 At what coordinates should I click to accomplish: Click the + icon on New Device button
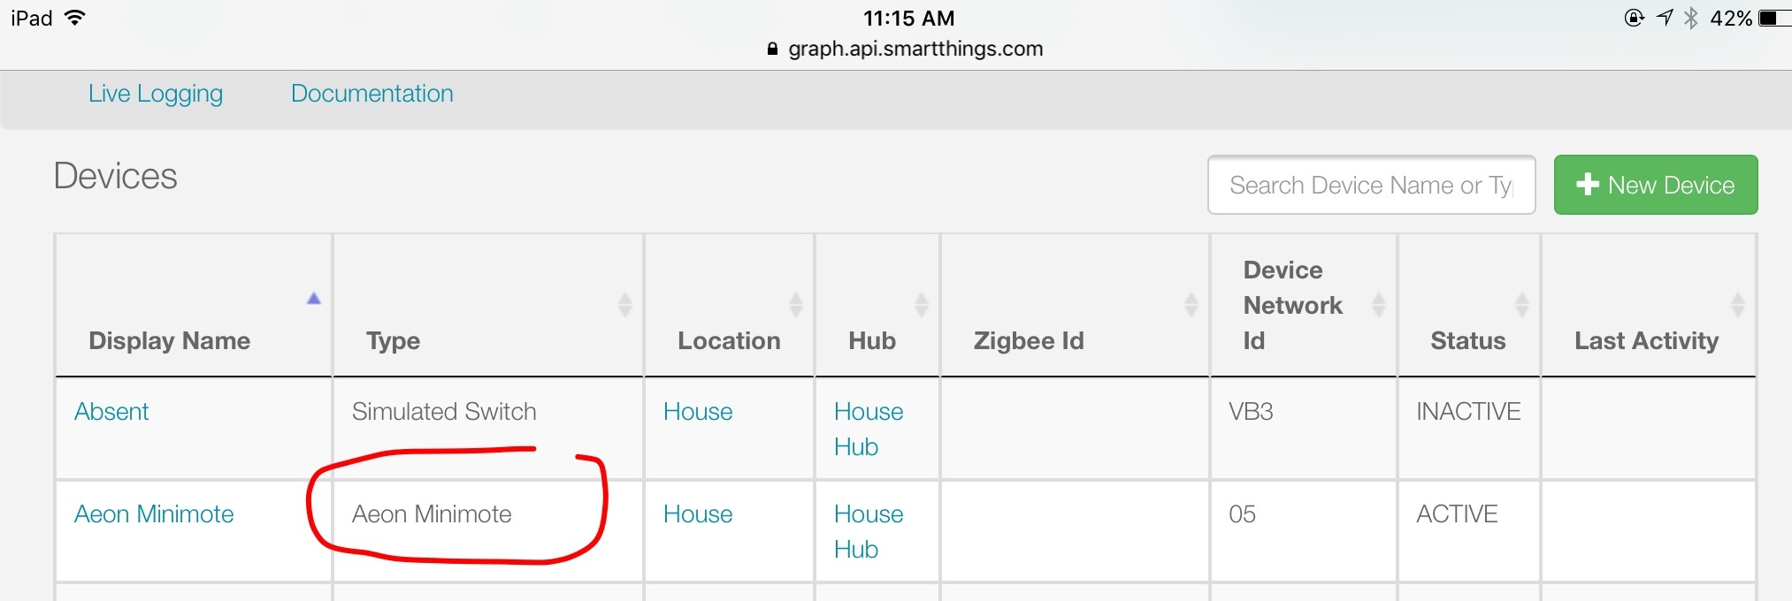[x=1588, y=185]
